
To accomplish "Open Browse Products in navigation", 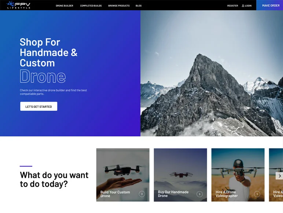I will coord(119,5).
